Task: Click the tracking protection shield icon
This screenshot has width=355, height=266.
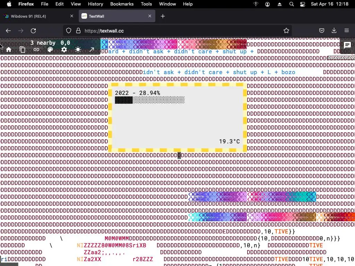Action: click(x=69, y=31)
